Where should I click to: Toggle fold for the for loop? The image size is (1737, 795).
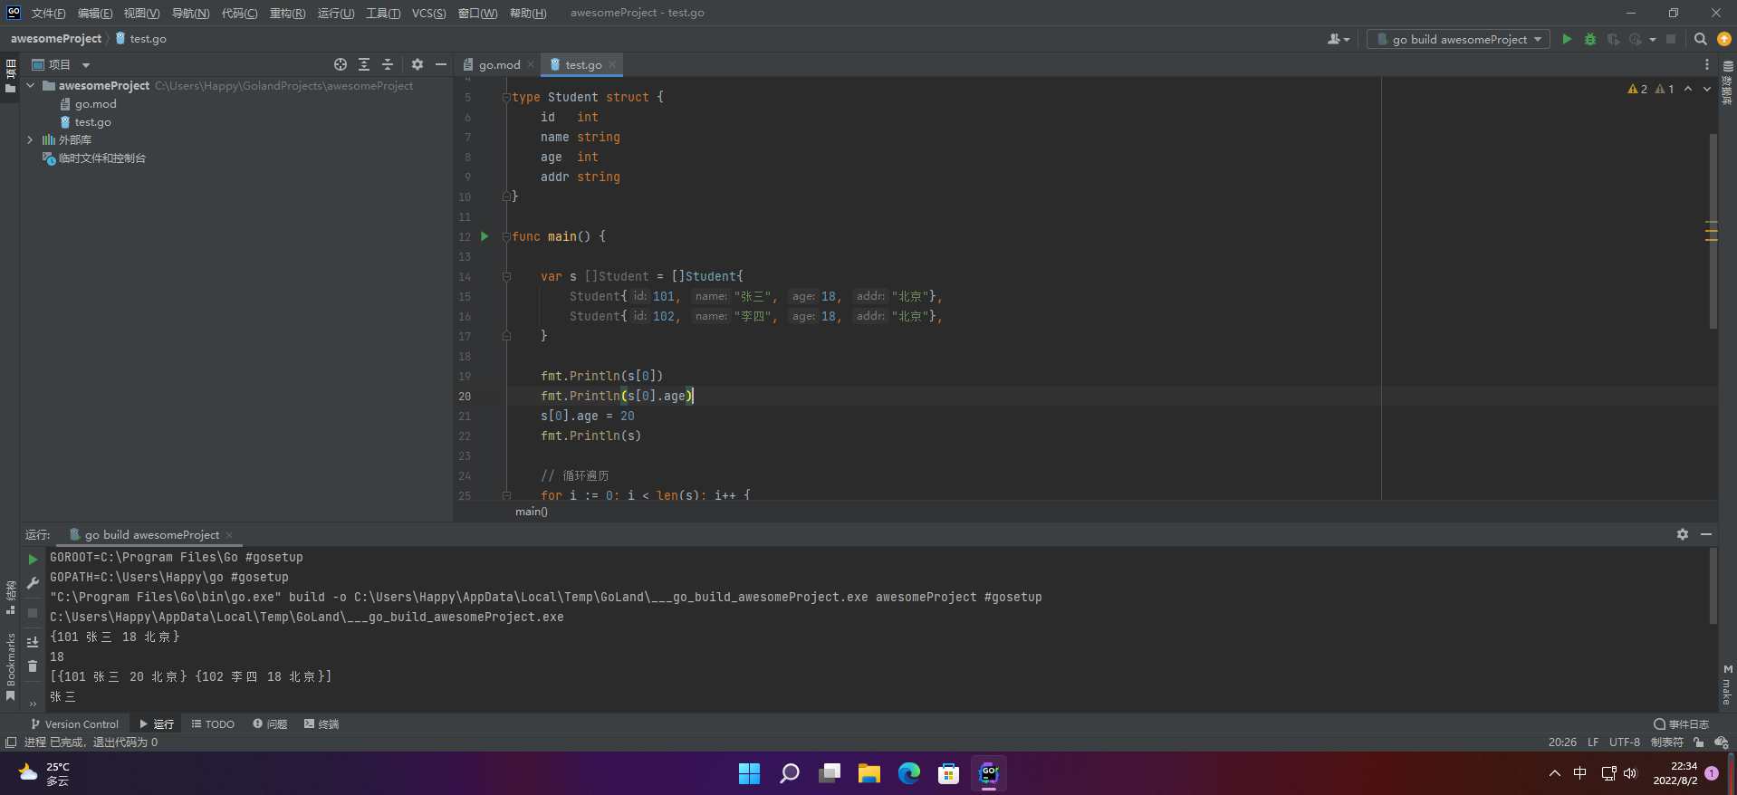(x=506, y=494)
